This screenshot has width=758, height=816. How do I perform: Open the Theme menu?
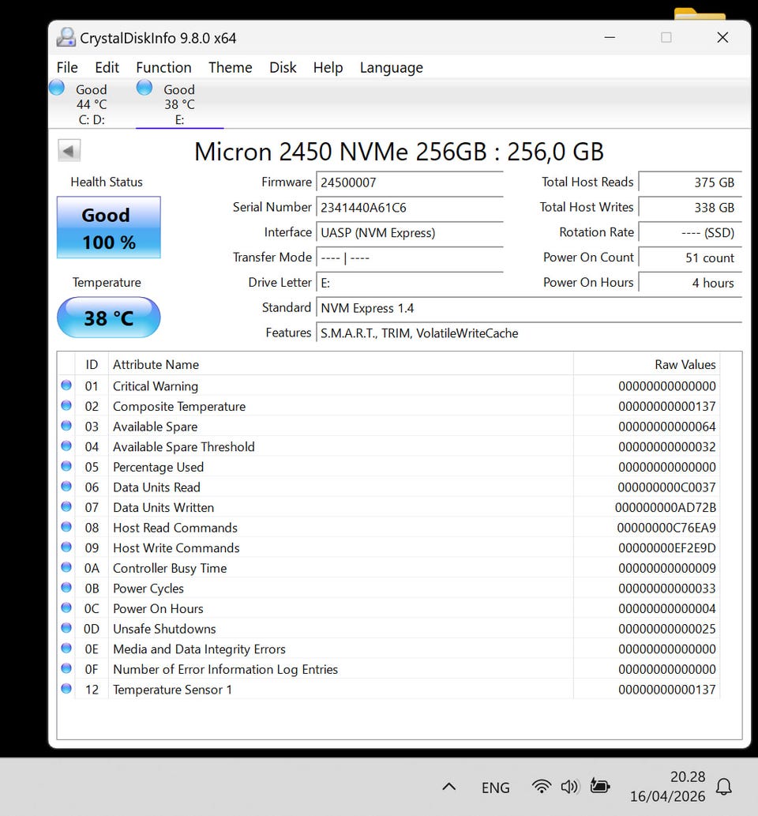[x=230, y=67]
